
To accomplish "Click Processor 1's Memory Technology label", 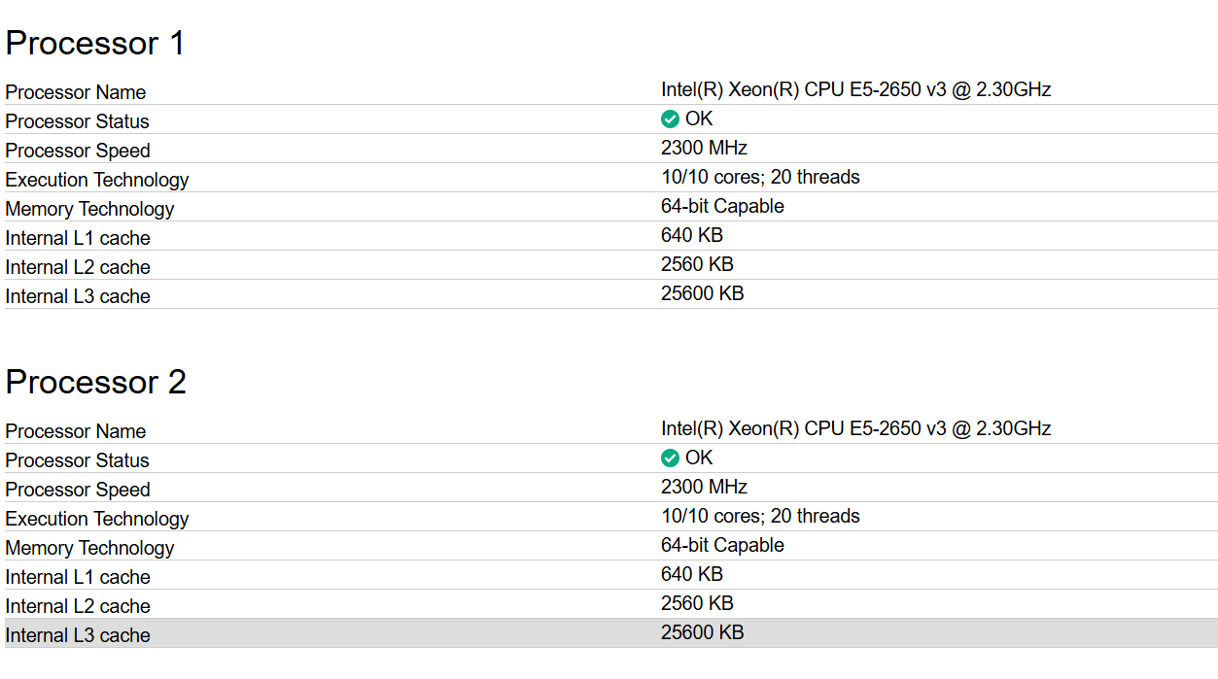I will [89, 209].
